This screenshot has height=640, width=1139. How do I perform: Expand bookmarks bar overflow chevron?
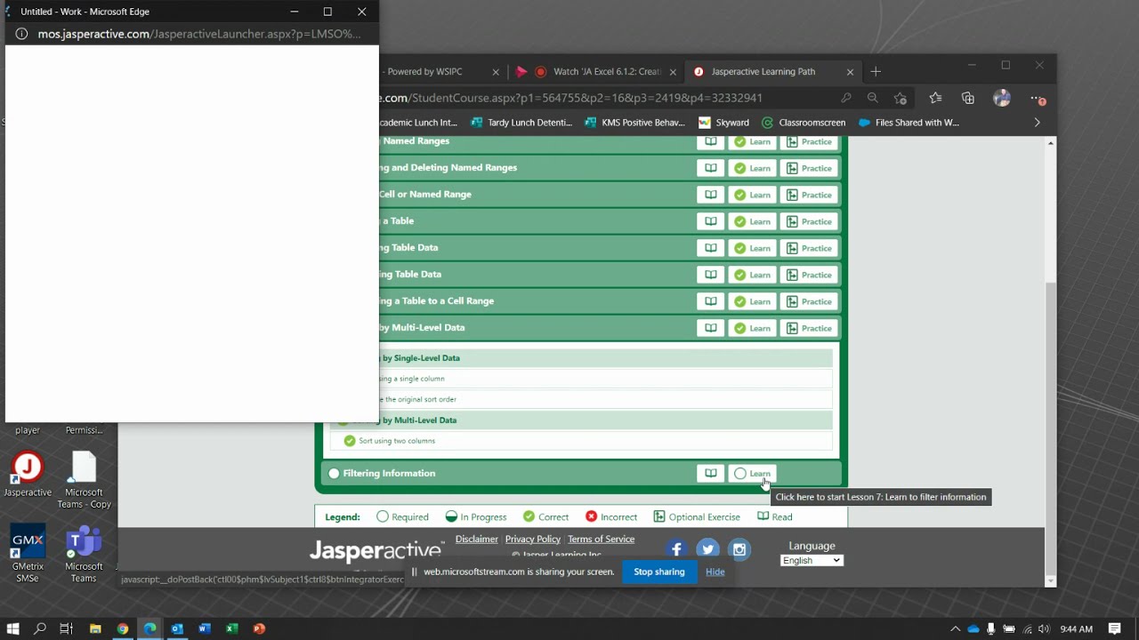point(1037,123)
